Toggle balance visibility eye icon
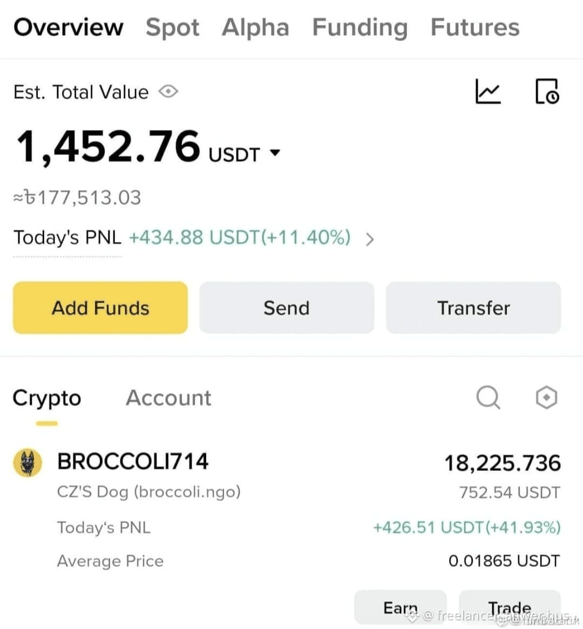The image size is (583, 629). (168, 92)
